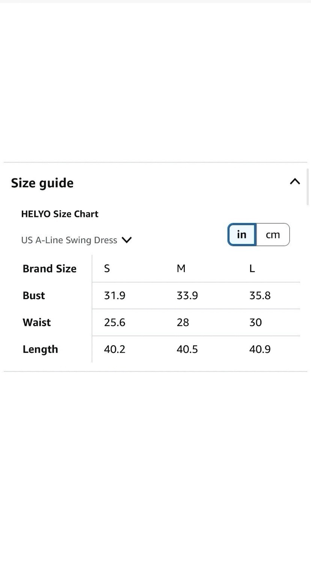311x578 pixels.
Task: Click the Bust row label
Action: point(34,295)
